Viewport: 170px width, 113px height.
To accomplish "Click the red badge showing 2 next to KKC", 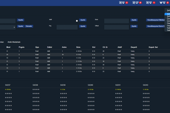I will [127, 3].
